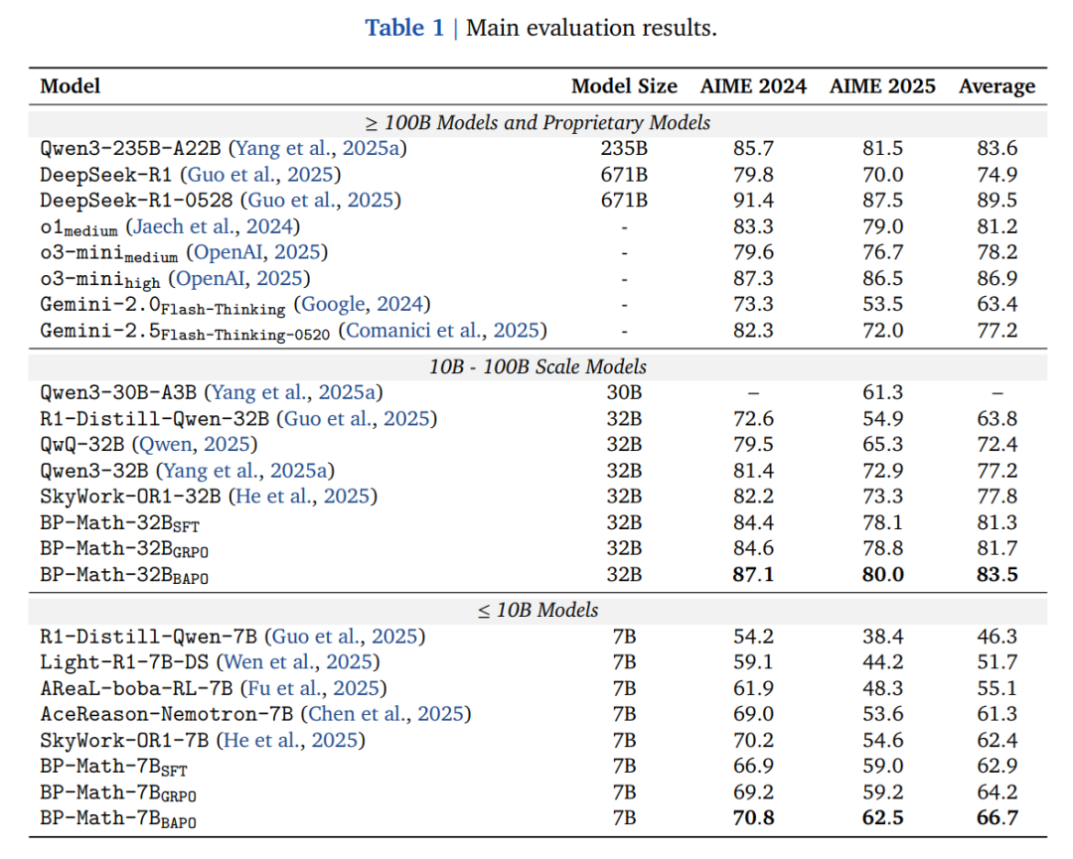Click the 61.3 AIME 2025 score of Qwen3-30B-A3B
The width and height of the screenshot is (1073, 859).
883,392
